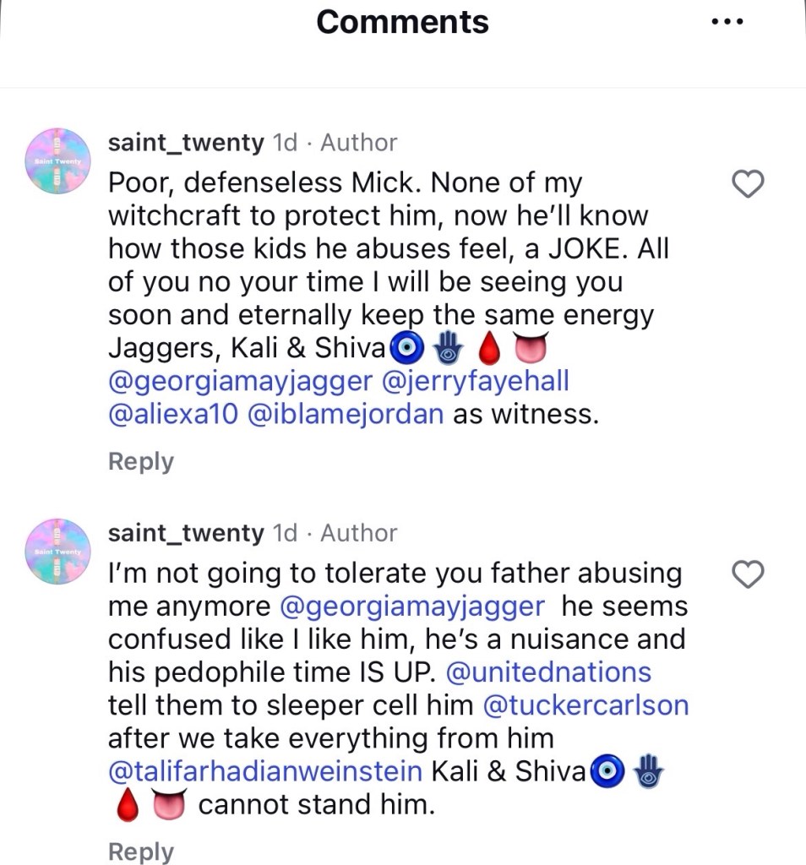Open saint_twenty username on second comment
Image resolution: width=806 pixels, height=865 pixels.
coord(186,533)
